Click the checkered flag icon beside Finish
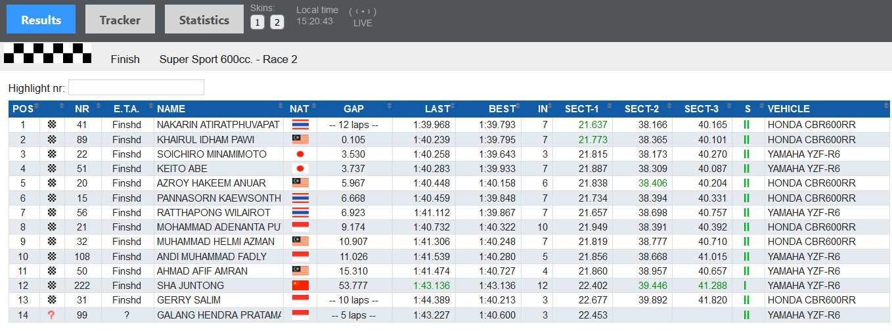The height and width of the screenshot is (331, 892). 48,53
